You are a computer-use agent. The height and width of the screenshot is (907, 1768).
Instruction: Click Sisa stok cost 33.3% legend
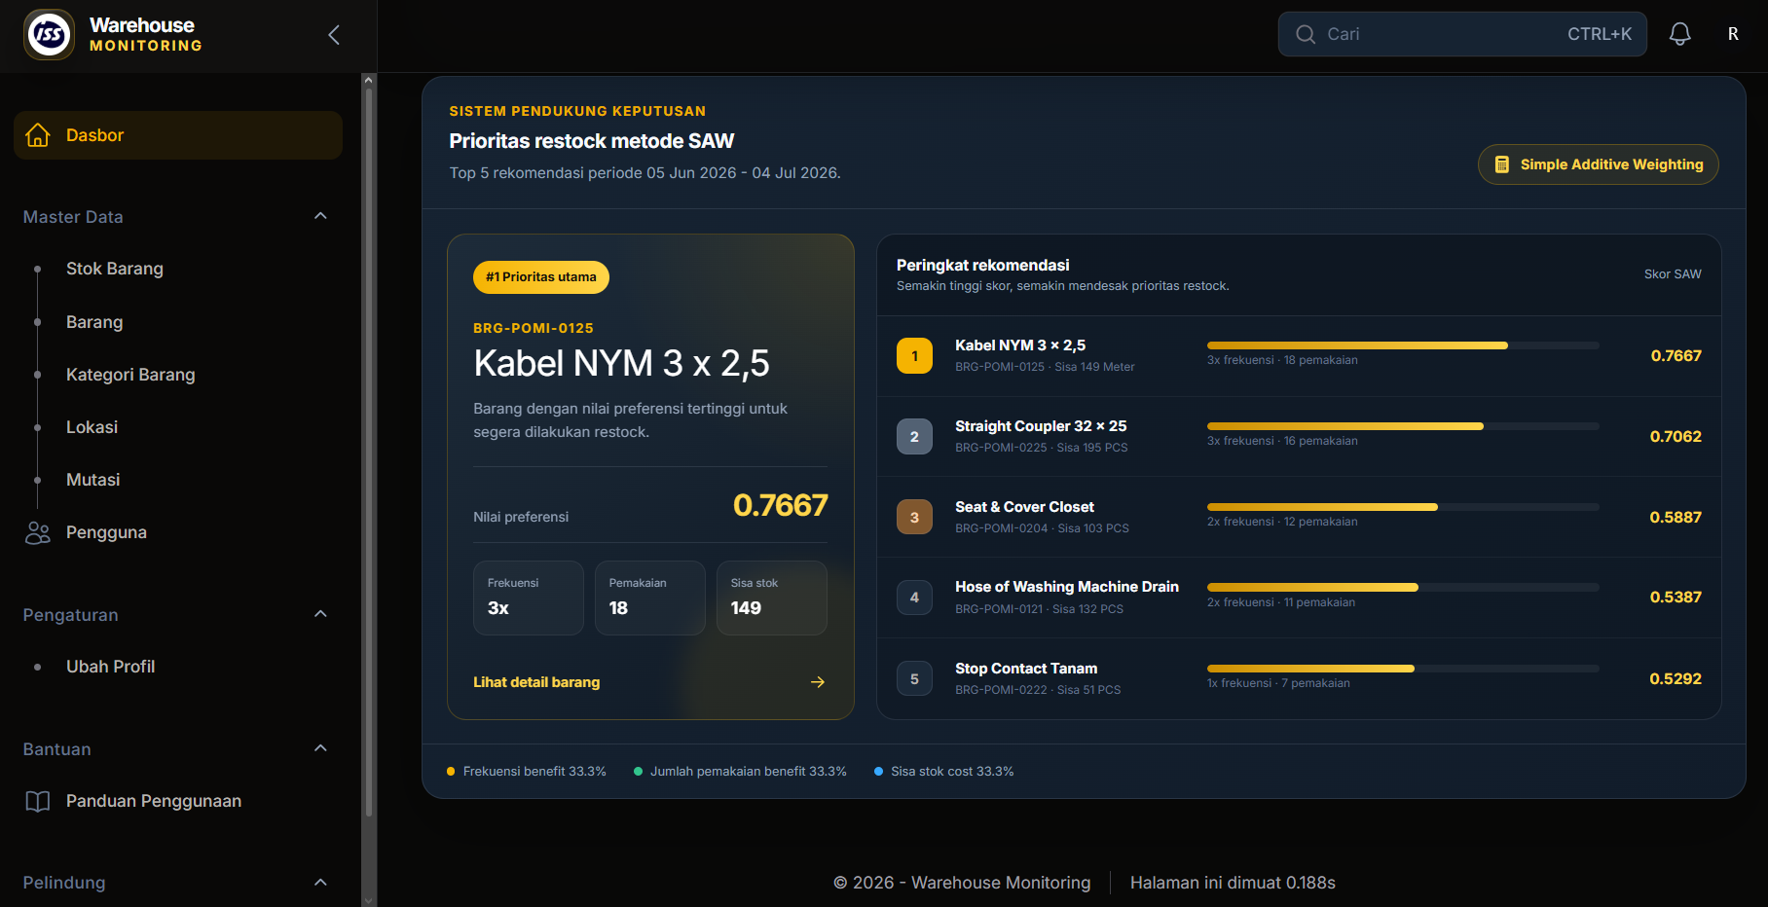coord(944,772)
